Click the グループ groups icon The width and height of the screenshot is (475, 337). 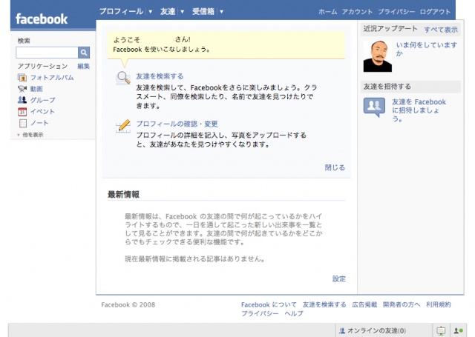coord(22,100)
